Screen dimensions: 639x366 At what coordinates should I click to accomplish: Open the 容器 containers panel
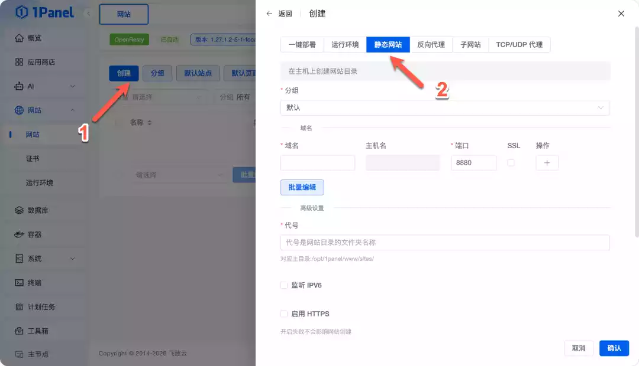[x=34, y=234]
